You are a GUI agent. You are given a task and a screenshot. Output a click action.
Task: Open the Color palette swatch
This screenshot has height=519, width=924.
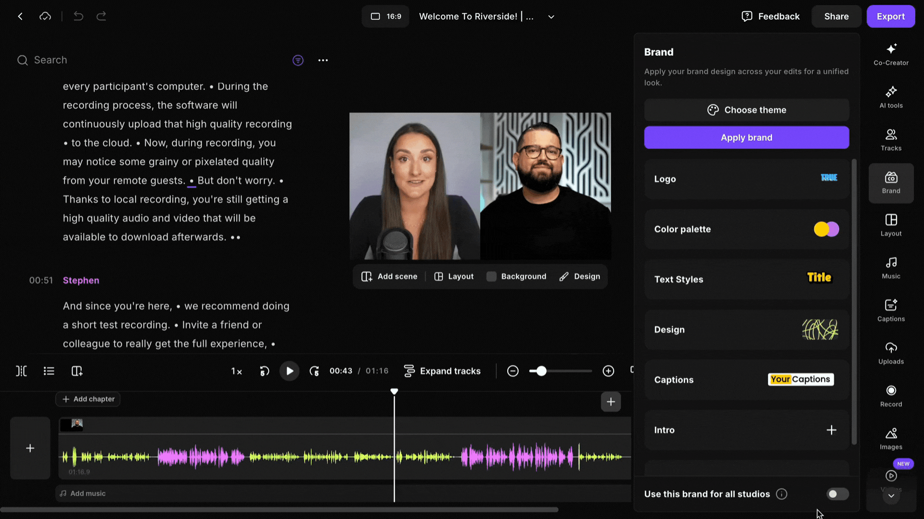[x=826, y=229]
